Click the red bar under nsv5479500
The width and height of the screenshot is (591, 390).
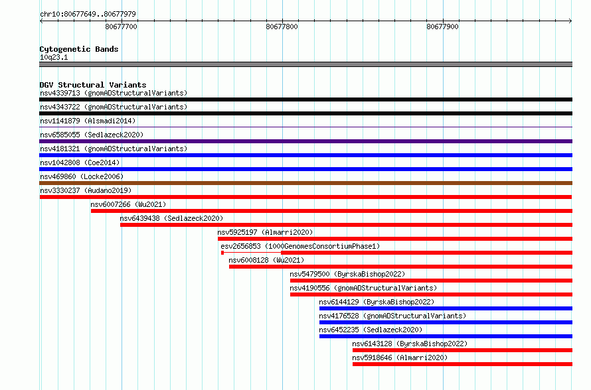(x=431, y=281)
